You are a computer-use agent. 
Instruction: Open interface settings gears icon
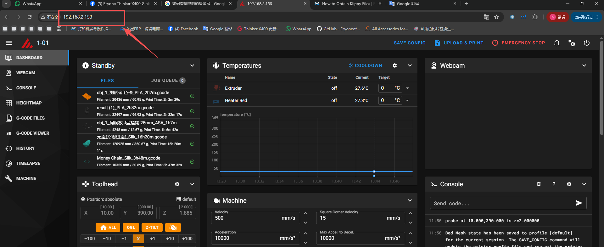coord(572,43)
